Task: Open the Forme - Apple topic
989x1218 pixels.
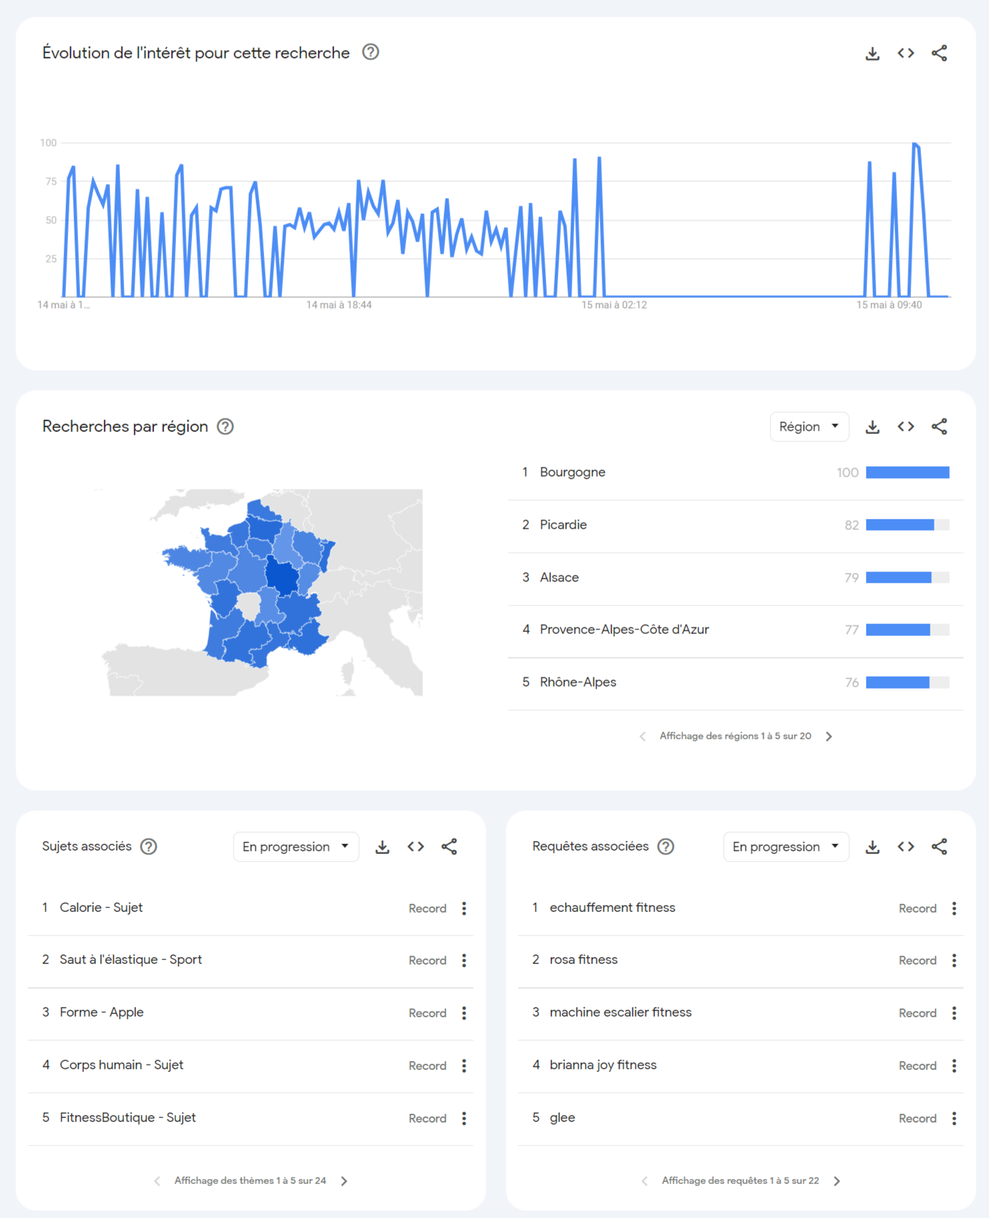Action: click(x=101, y=1012)
